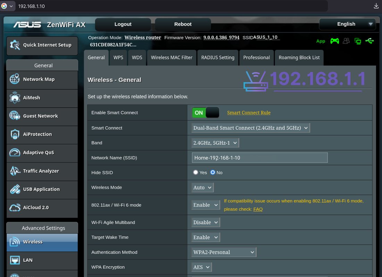This screenshot has height=277, width=382.
Task: Click the browser download icon
Action: [x=376, y=6]
